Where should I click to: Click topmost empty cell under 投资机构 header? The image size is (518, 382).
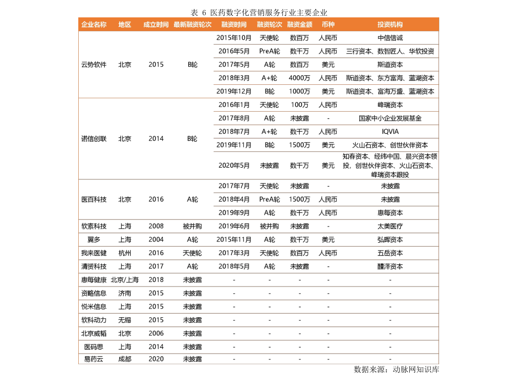point(390,38)
